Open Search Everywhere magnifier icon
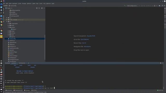The image size is (166, 93). pyautogui.click(x=165, y=6)
